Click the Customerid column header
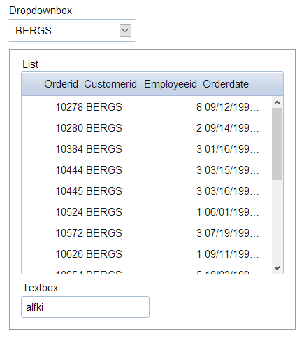Image resolution: width=304 pixels, height=341 pixels. 110,84
